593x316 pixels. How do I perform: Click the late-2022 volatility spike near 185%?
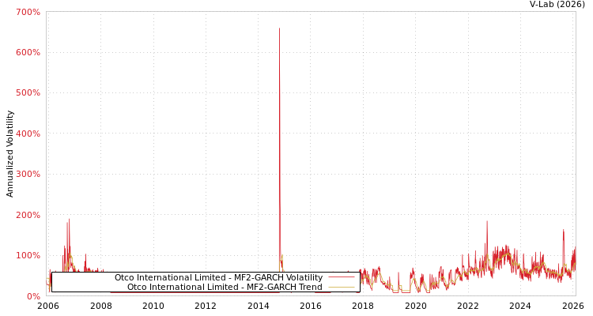487,221
